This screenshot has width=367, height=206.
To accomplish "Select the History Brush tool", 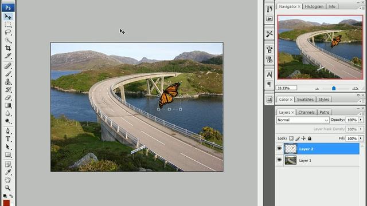I will (8, 90).
